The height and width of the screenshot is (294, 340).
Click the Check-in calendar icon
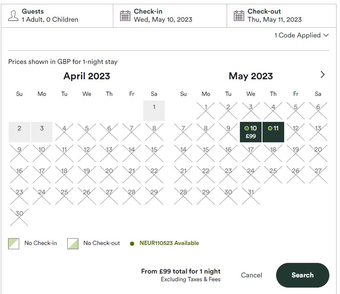point(125,16)
